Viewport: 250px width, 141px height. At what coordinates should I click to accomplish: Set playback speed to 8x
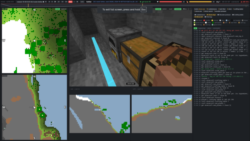point(66,2)
